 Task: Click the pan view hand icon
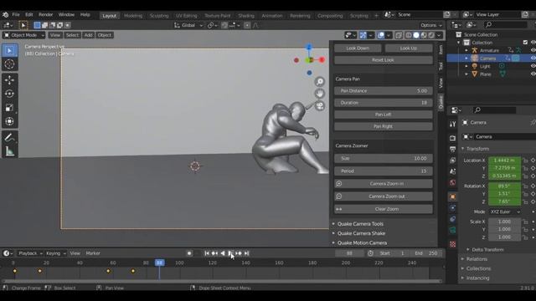(x=320, y=94)
